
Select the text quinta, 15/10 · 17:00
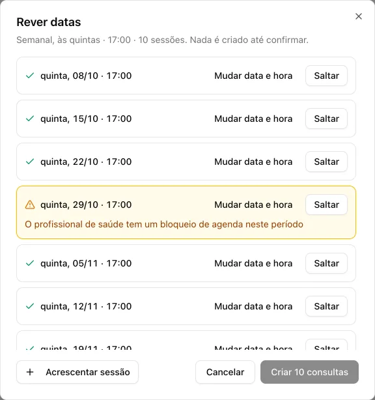click(86, 119)
